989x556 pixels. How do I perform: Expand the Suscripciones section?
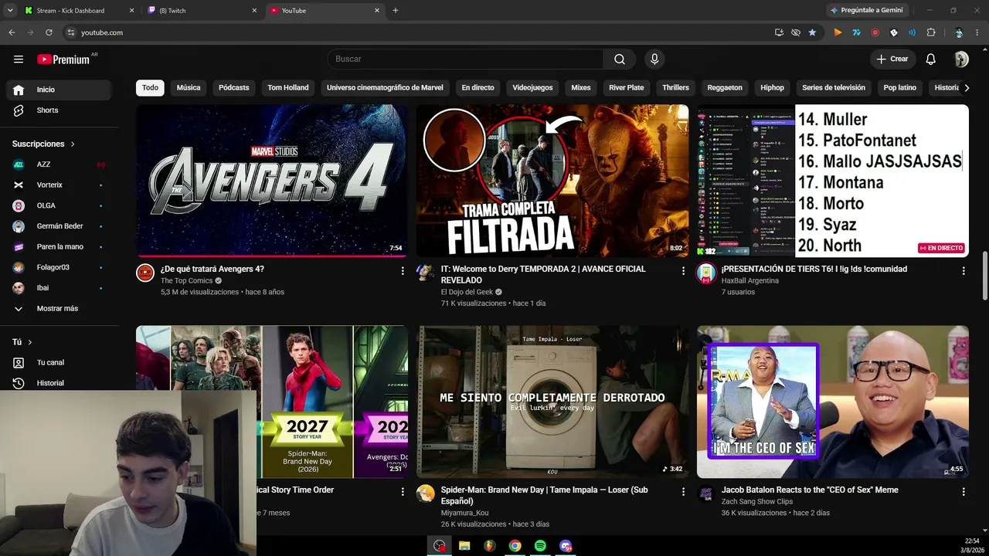tap(44, 144)
